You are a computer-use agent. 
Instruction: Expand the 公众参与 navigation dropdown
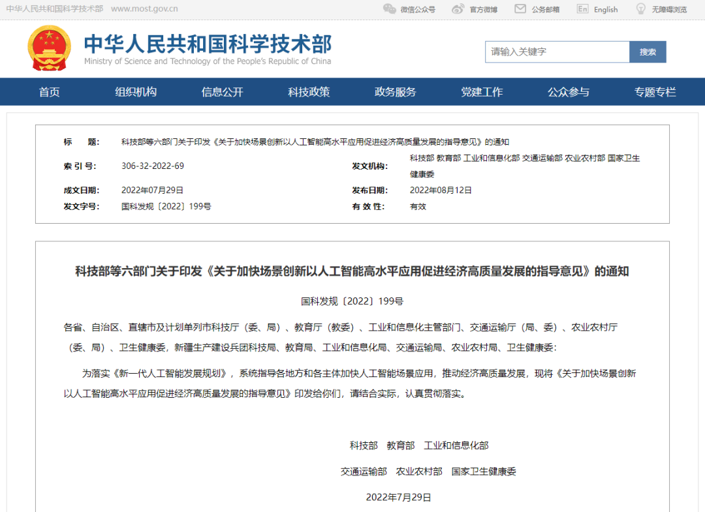568,92
